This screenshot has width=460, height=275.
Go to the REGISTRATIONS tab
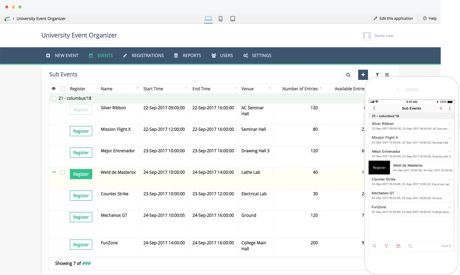[143, 56]
